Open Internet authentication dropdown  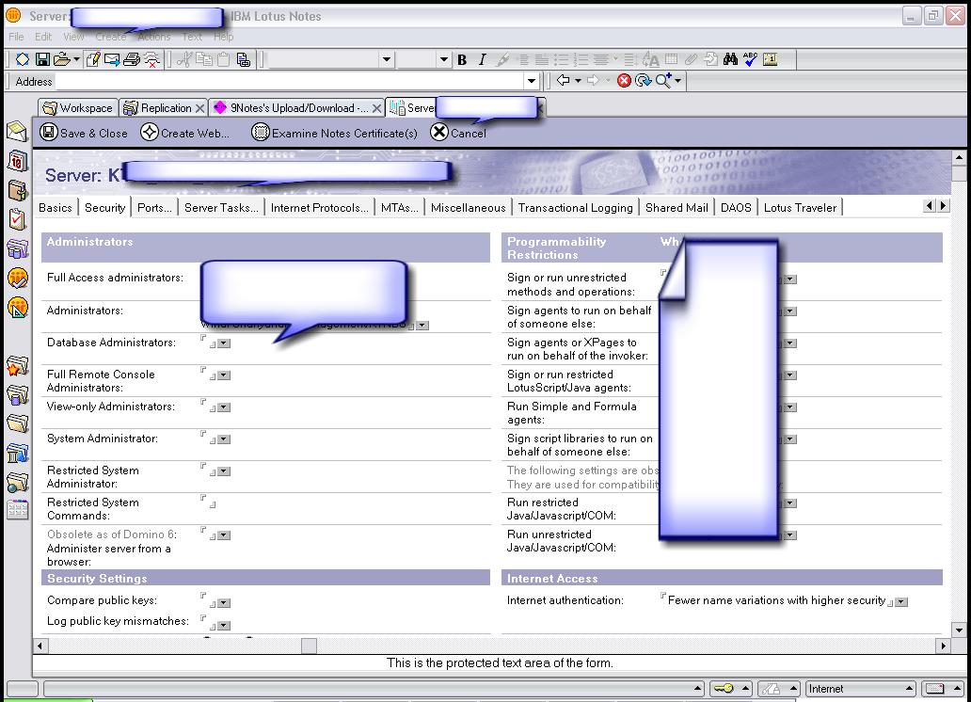tap(901, 602)
